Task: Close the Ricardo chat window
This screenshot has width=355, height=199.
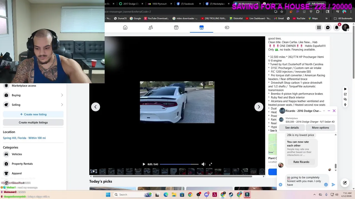Action: [334, 111]
